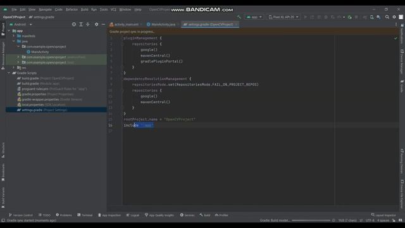Open IDE settings gear in toolbar
This screenshot has width=405, height=228.
tap(394, 17)
